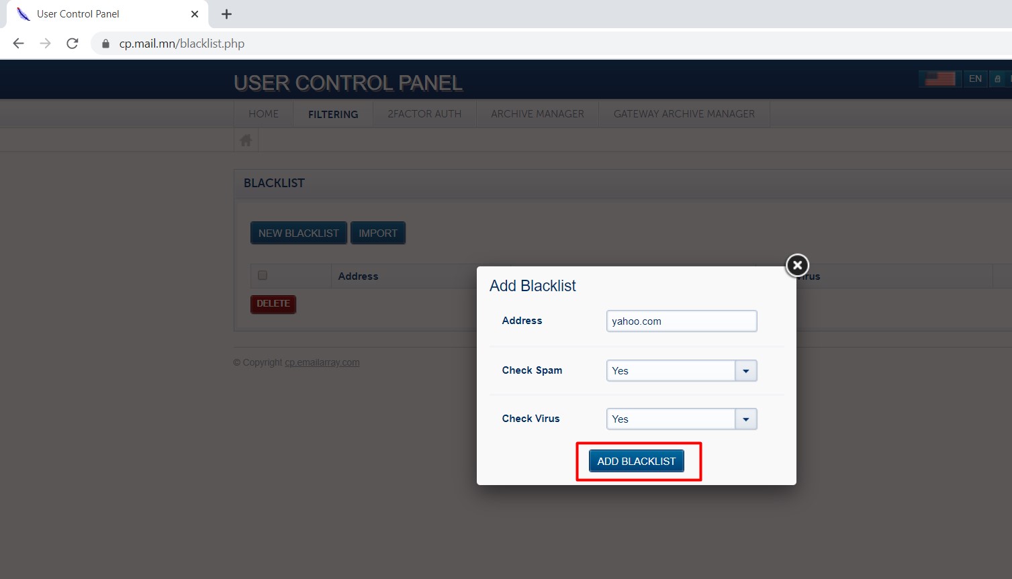The width and height of the screenshot is (1012, 579).
Task: Open the FILTERING menu tab
Action: pyautogui.click(x=333, y=114)
